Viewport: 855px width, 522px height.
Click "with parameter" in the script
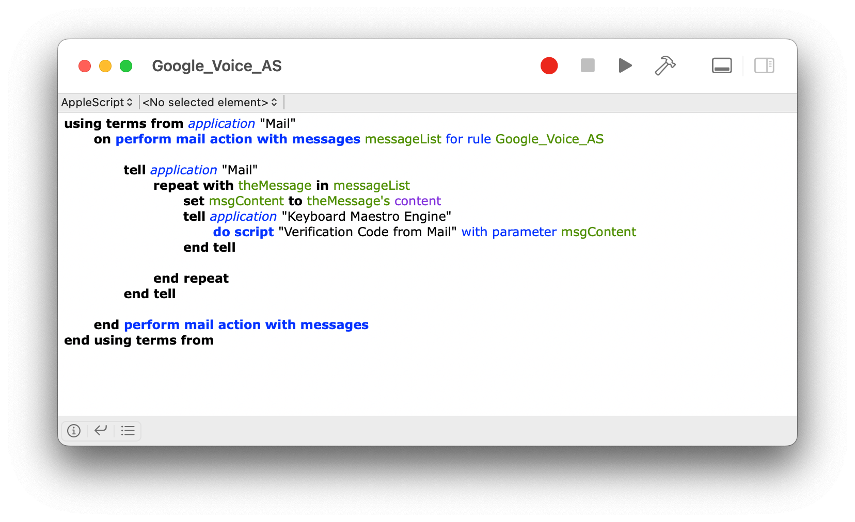tap(509, 232)
